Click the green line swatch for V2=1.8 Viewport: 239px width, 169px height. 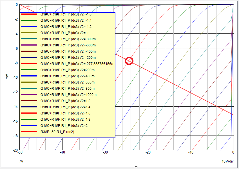tap(29, 119)
